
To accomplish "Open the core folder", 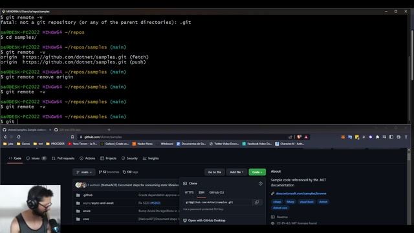I will pyautogui.click(x=86, y=219).
